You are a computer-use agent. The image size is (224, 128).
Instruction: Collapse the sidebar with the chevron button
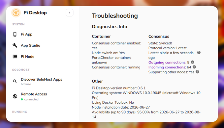pos(70,13)
